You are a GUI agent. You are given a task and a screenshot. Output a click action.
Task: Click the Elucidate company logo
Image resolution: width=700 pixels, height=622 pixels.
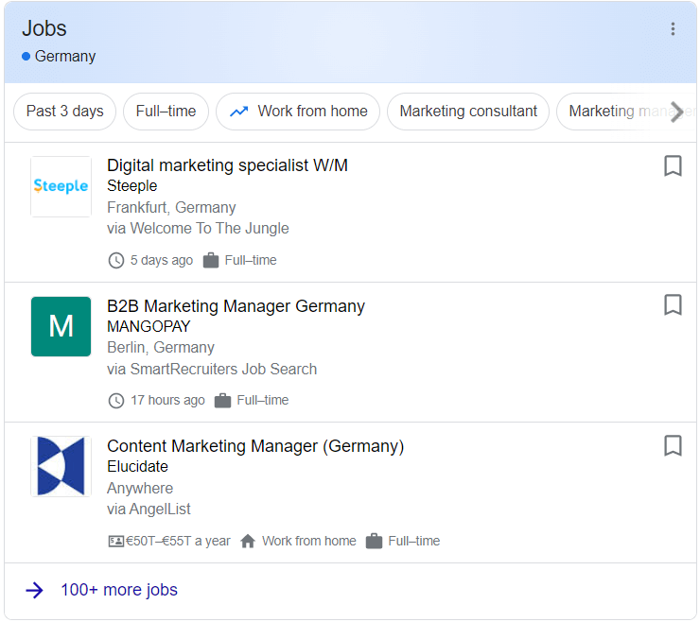pos(61,466)
